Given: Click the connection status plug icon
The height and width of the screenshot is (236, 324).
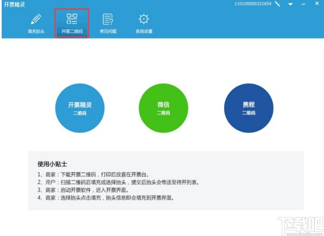Looking at the screenshot, I should (x=278, y=4).
